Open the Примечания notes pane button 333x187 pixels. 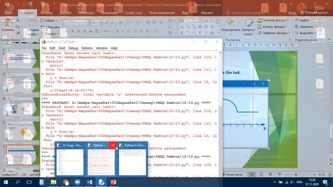point(233,175)
